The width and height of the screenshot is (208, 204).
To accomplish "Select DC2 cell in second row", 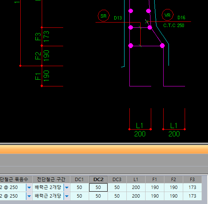I will coord(98,196).
